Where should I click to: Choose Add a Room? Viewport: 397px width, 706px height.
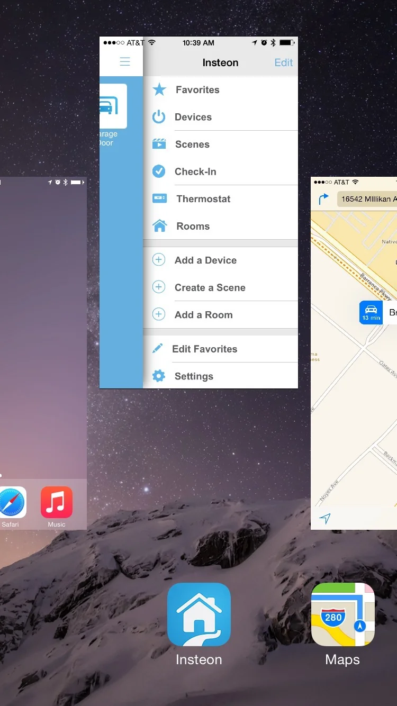pos(220,314)
